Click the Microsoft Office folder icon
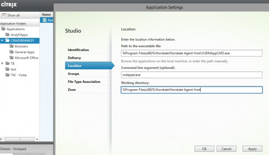269x155 pixels. point(12,58)
